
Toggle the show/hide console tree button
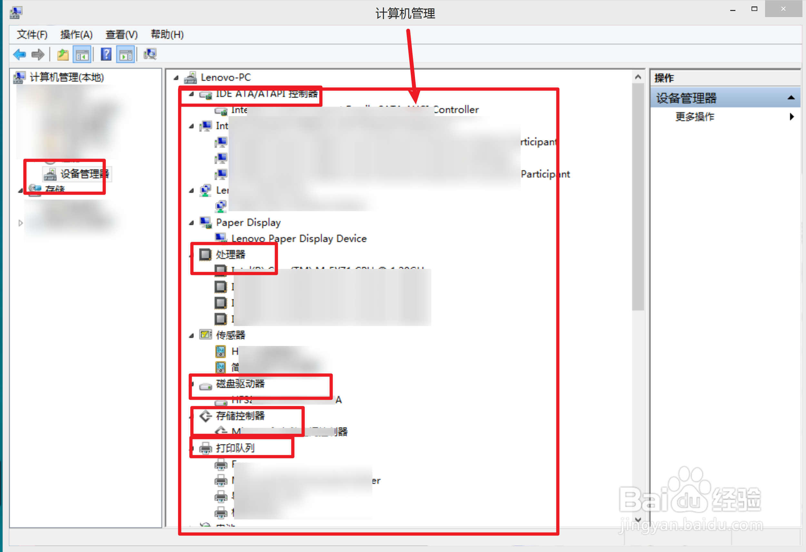(x=82, y=54)
